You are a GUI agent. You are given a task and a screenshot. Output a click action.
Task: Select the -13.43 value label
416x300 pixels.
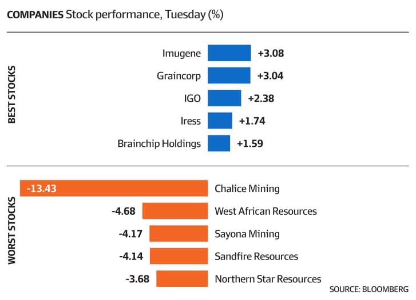(42, 189)
